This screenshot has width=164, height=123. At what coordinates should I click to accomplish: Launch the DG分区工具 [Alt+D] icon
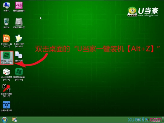6,41
